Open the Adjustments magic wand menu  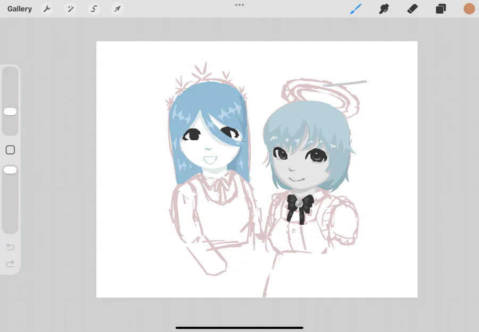tap(71, 9)
